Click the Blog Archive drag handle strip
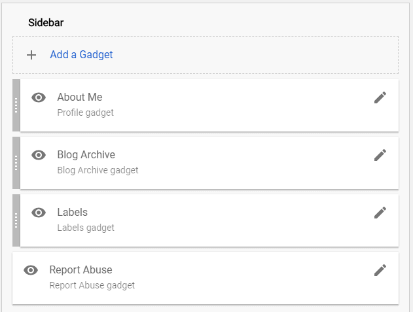 tap(16, 163)
